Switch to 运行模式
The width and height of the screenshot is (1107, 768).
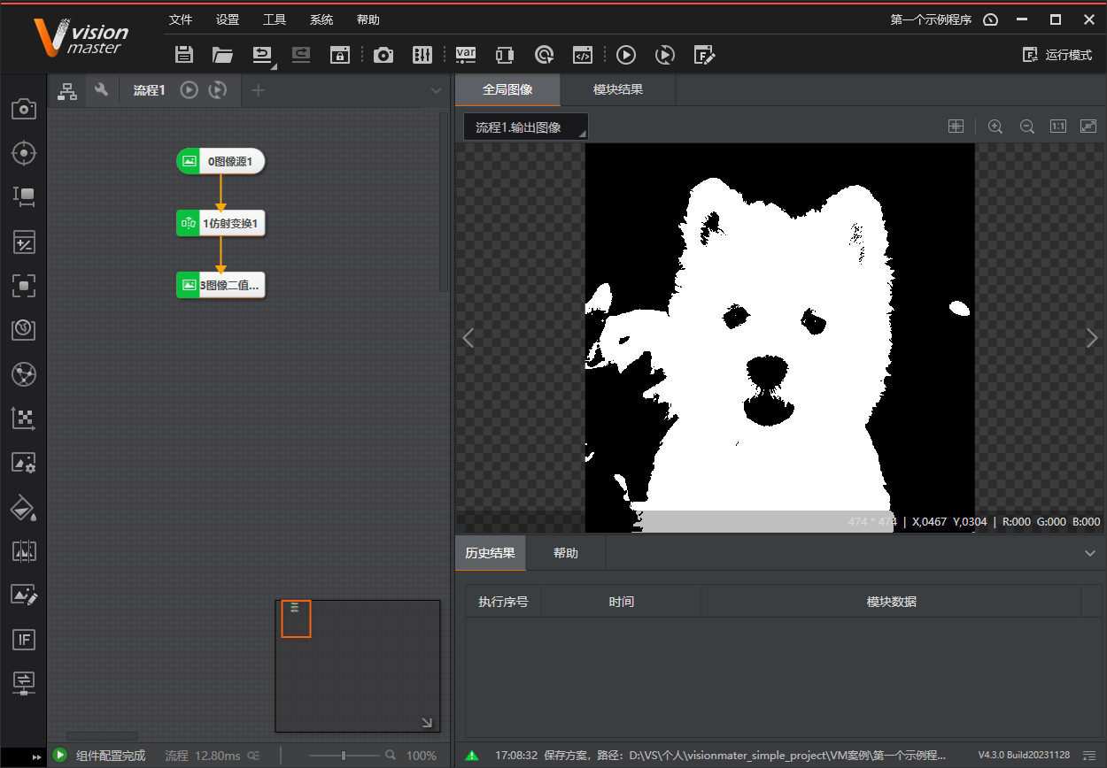[x=1057, y=55]
